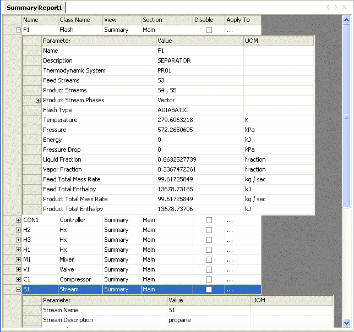Screen dimensions: 354x332
Task: Click the Compressor class name cell
Action: [x=80, y=280]
